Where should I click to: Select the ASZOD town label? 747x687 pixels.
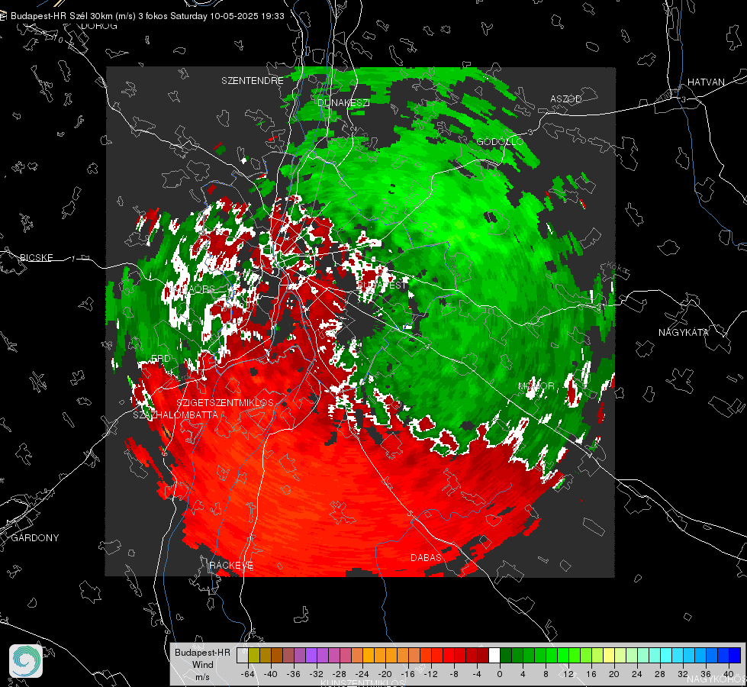coord(566,99)
